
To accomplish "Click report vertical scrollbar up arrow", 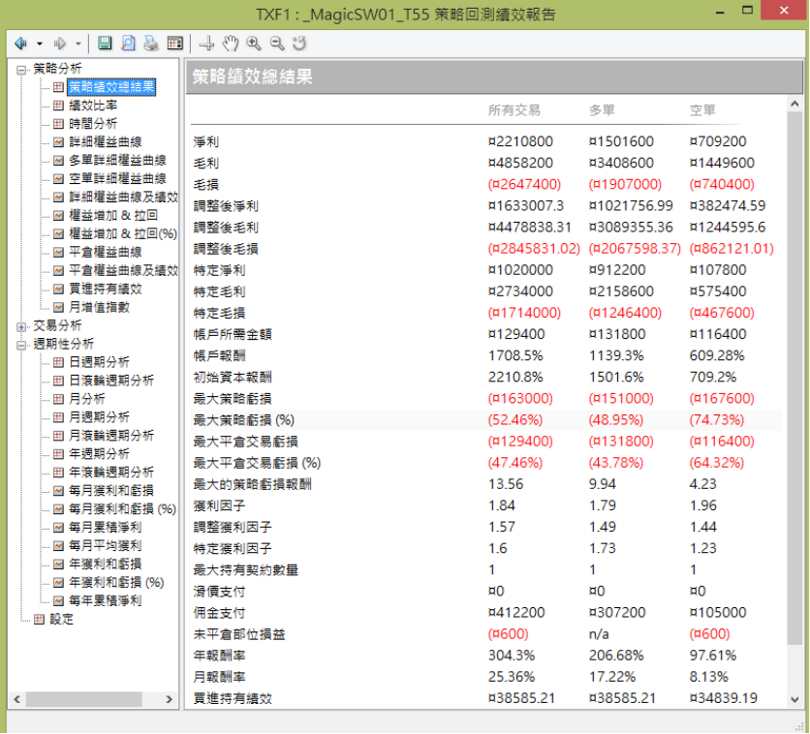I will coord(795,105).
